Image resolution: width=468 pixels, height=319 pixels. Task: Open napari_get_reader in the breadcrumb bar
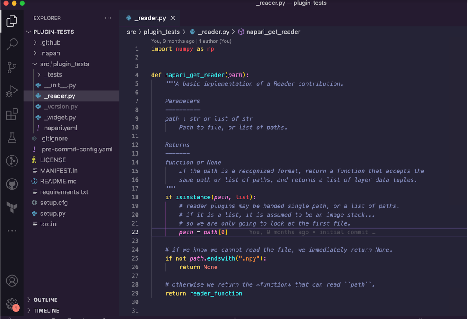[x=273, y=32]
